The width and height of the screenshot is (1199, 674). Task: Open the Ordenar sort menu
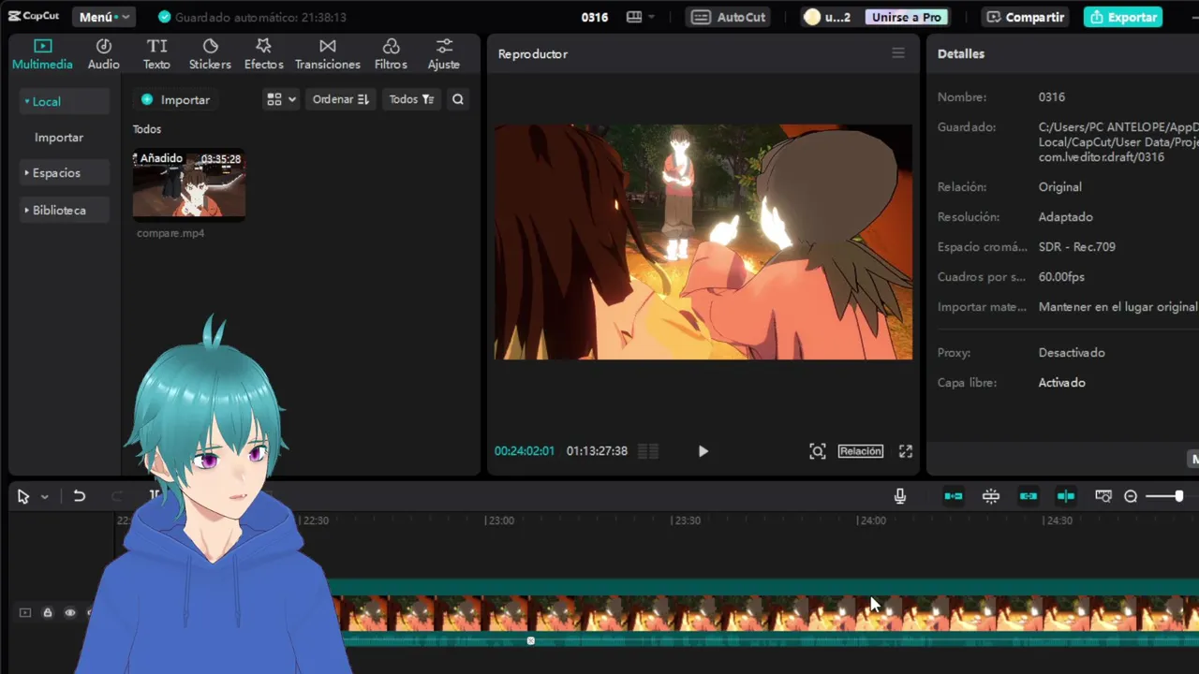[x=341, y=99]
